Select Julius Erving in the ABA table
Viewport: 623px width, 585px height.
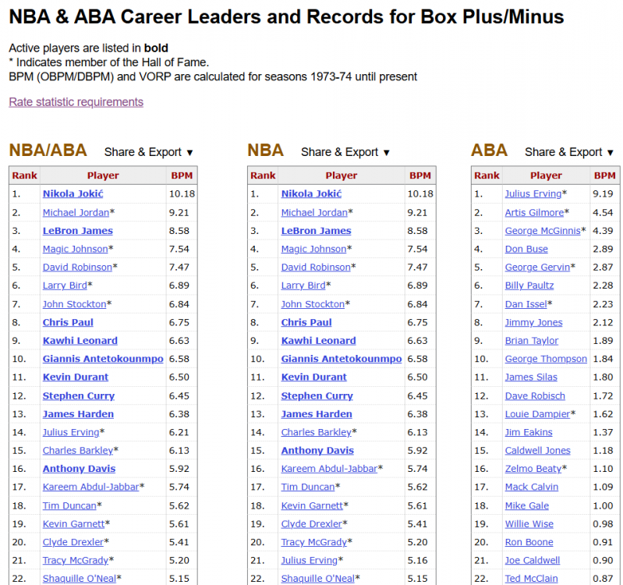[533, 193]
